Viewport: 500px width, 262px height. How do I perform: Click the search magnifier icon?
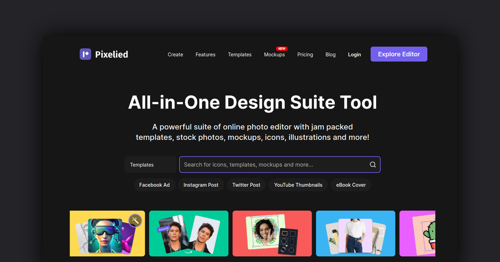pyautogui.click(x=372, y=164)
